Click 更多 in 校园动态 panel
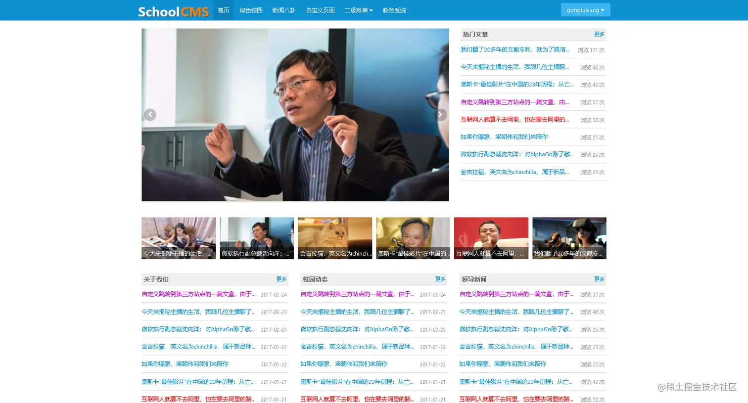The height and width of the screenshot is (403, 748). [440, 279]
